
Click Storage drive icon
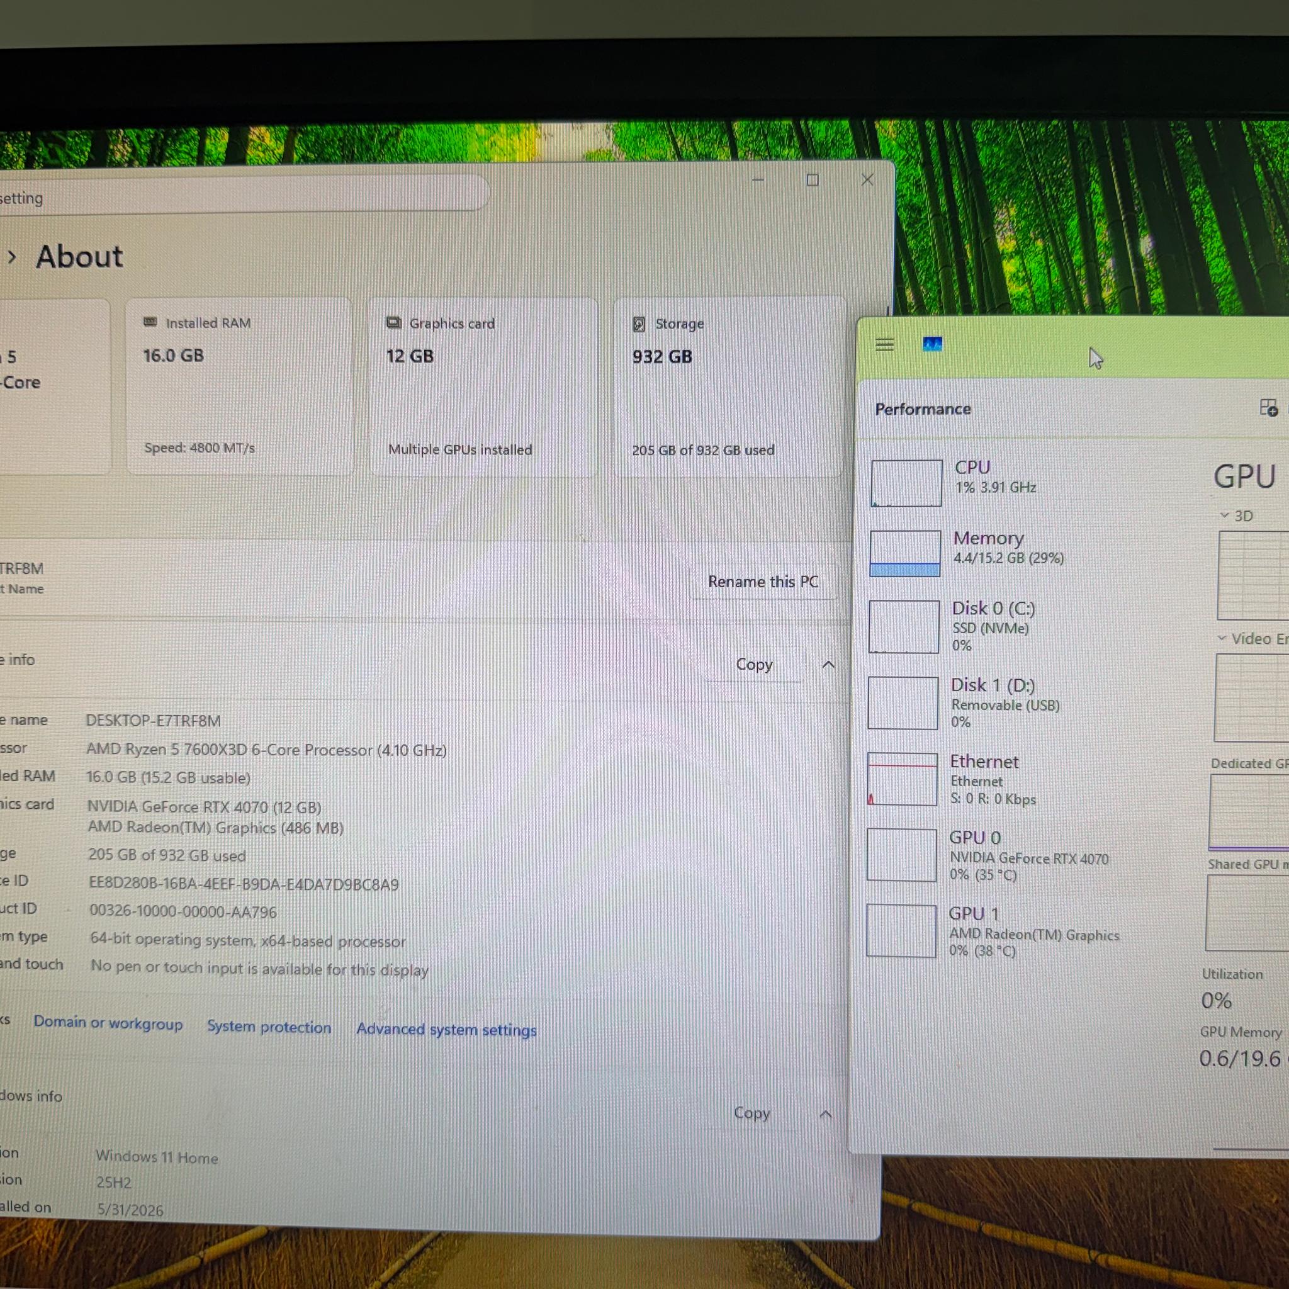coord(638,324)
